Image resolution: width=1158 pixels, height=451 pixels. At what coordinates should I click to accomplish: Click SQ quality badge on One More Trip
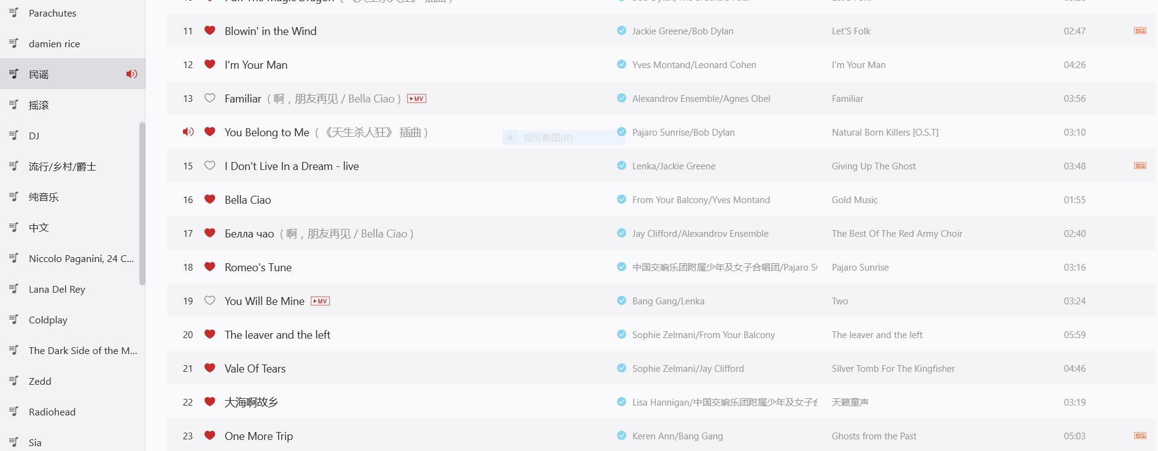pos(1140,436)
